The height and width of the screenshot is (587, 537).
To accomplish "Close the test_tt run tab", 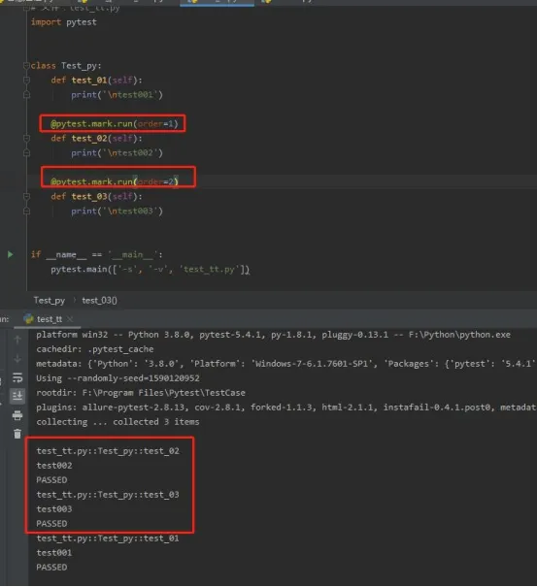I will pos(70,319).
